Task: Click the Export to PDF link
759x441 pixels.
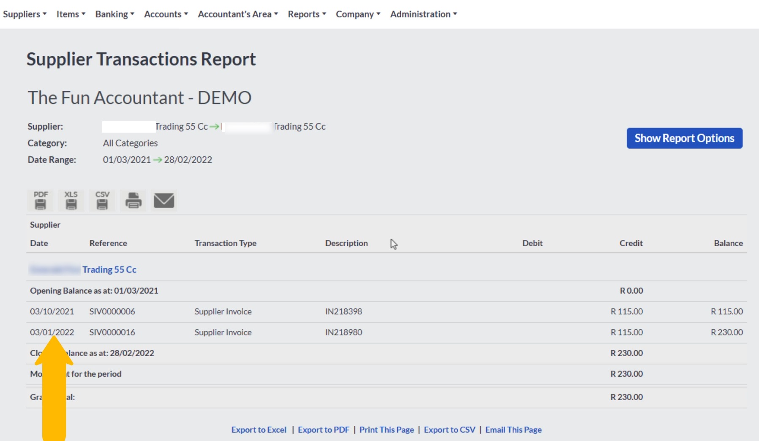Action: [324, 430]
